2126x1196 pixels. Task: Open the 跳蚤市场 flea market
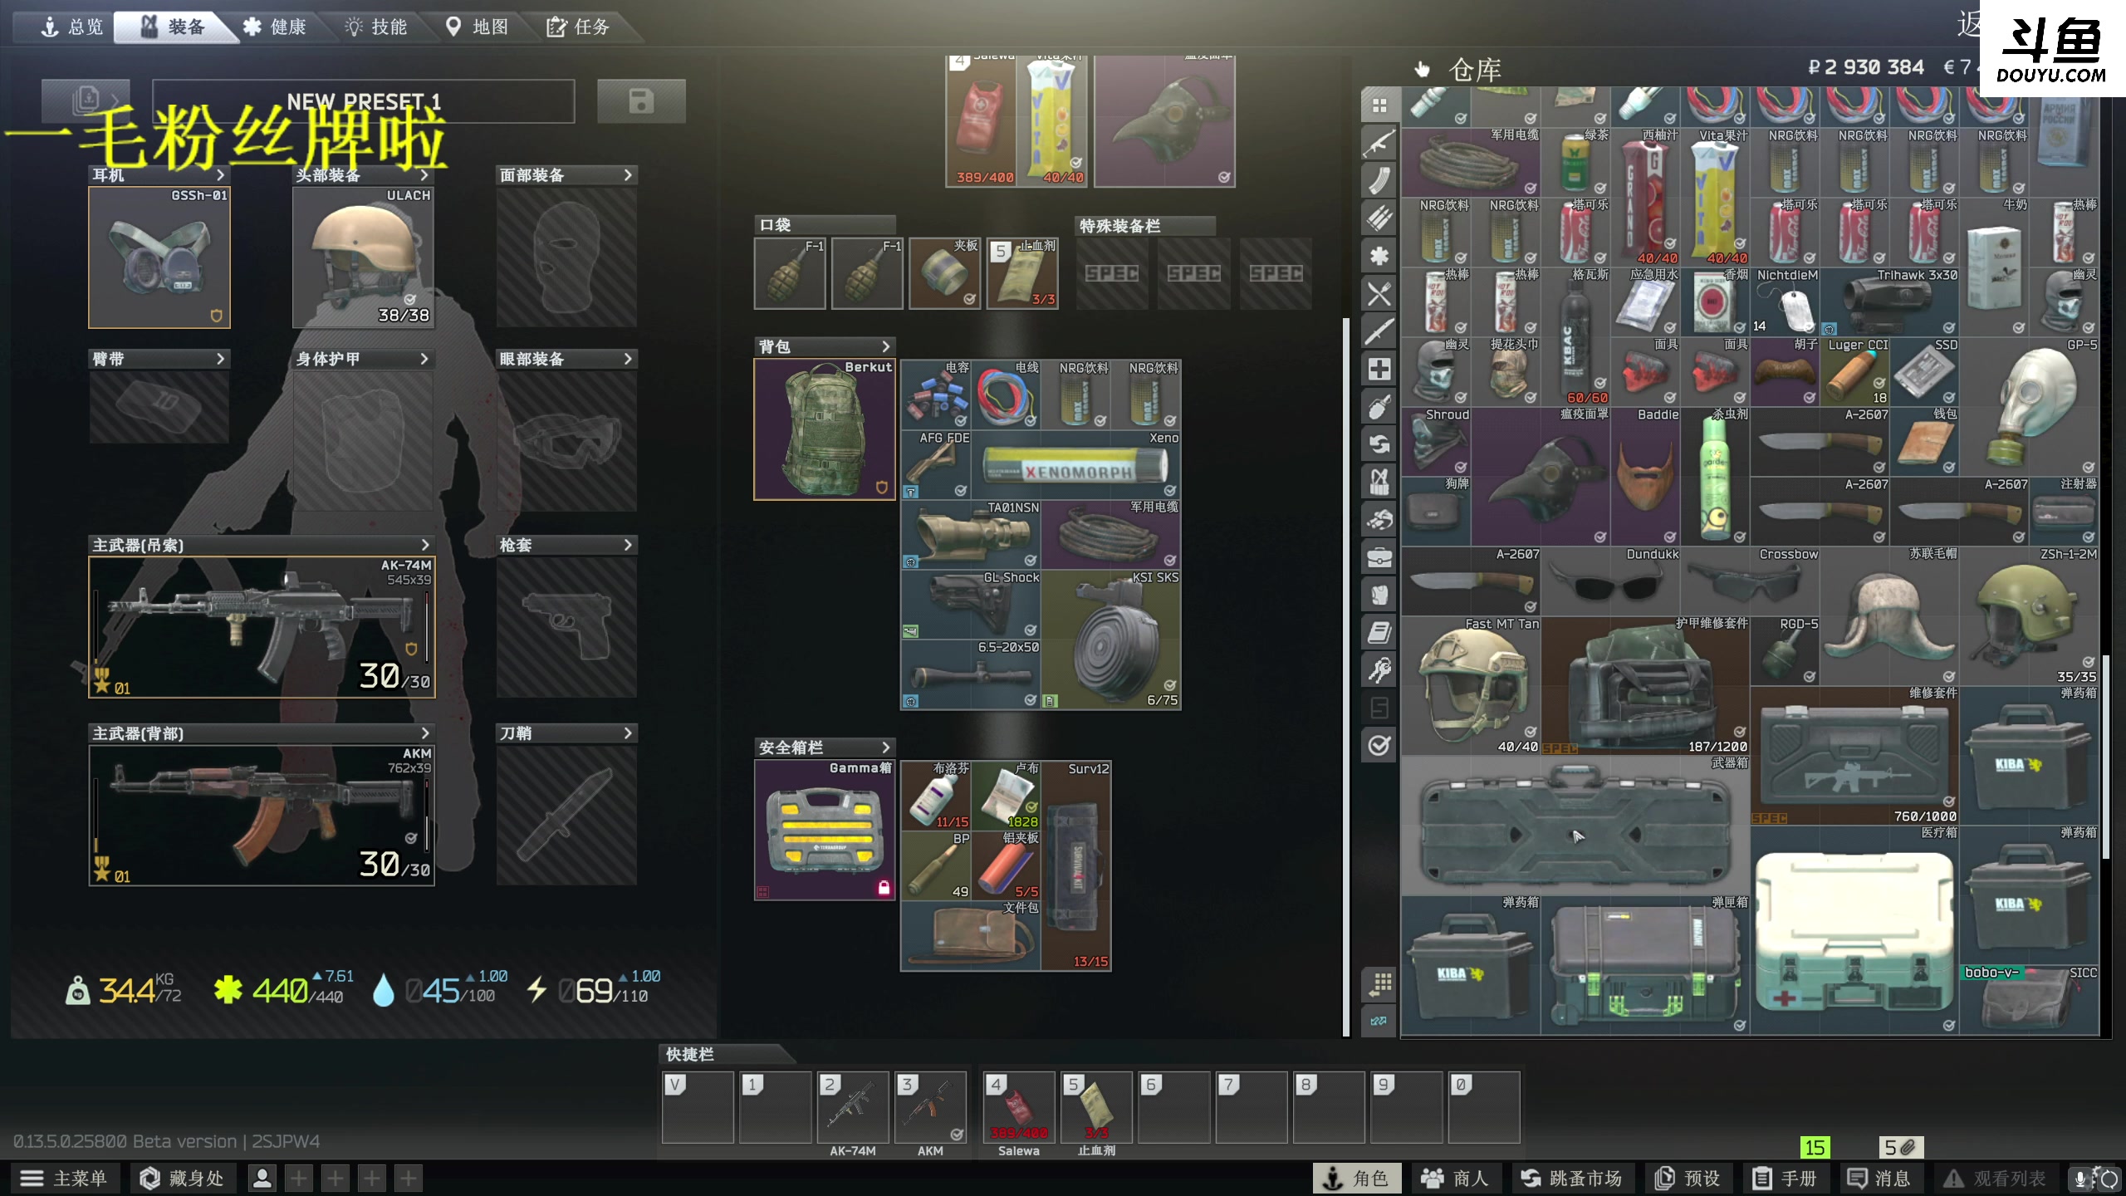point(1571,1179)
